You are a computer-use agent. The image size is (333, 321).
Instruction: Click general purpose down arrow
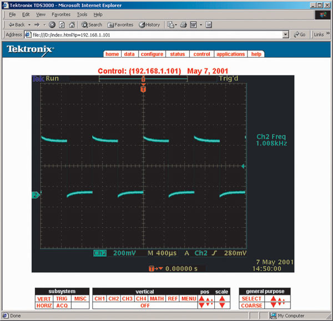point(273,305)
